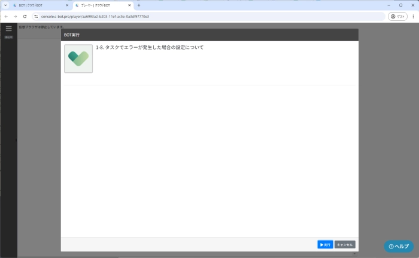Open the Chrome three-dot menu
The width and height of the screenshot is (419, 258).
pyautogui.click(x=413, y=16)
